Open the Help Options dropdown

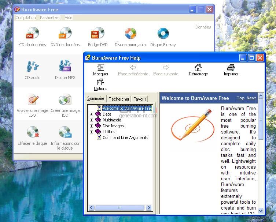click(100, 84)
